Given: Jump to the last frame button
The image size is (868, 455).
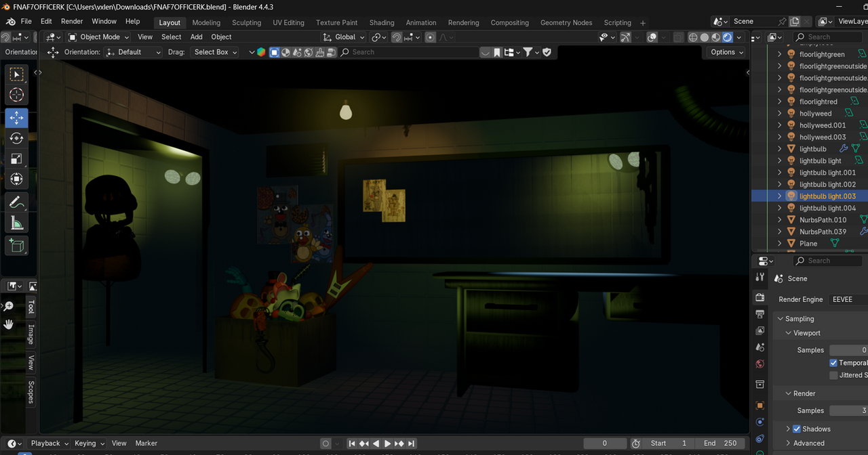Looking at the screenshot, I should point(411,443).
